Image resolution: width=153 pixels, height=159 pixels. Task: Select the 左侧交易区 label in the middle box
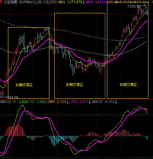[75, 85]
